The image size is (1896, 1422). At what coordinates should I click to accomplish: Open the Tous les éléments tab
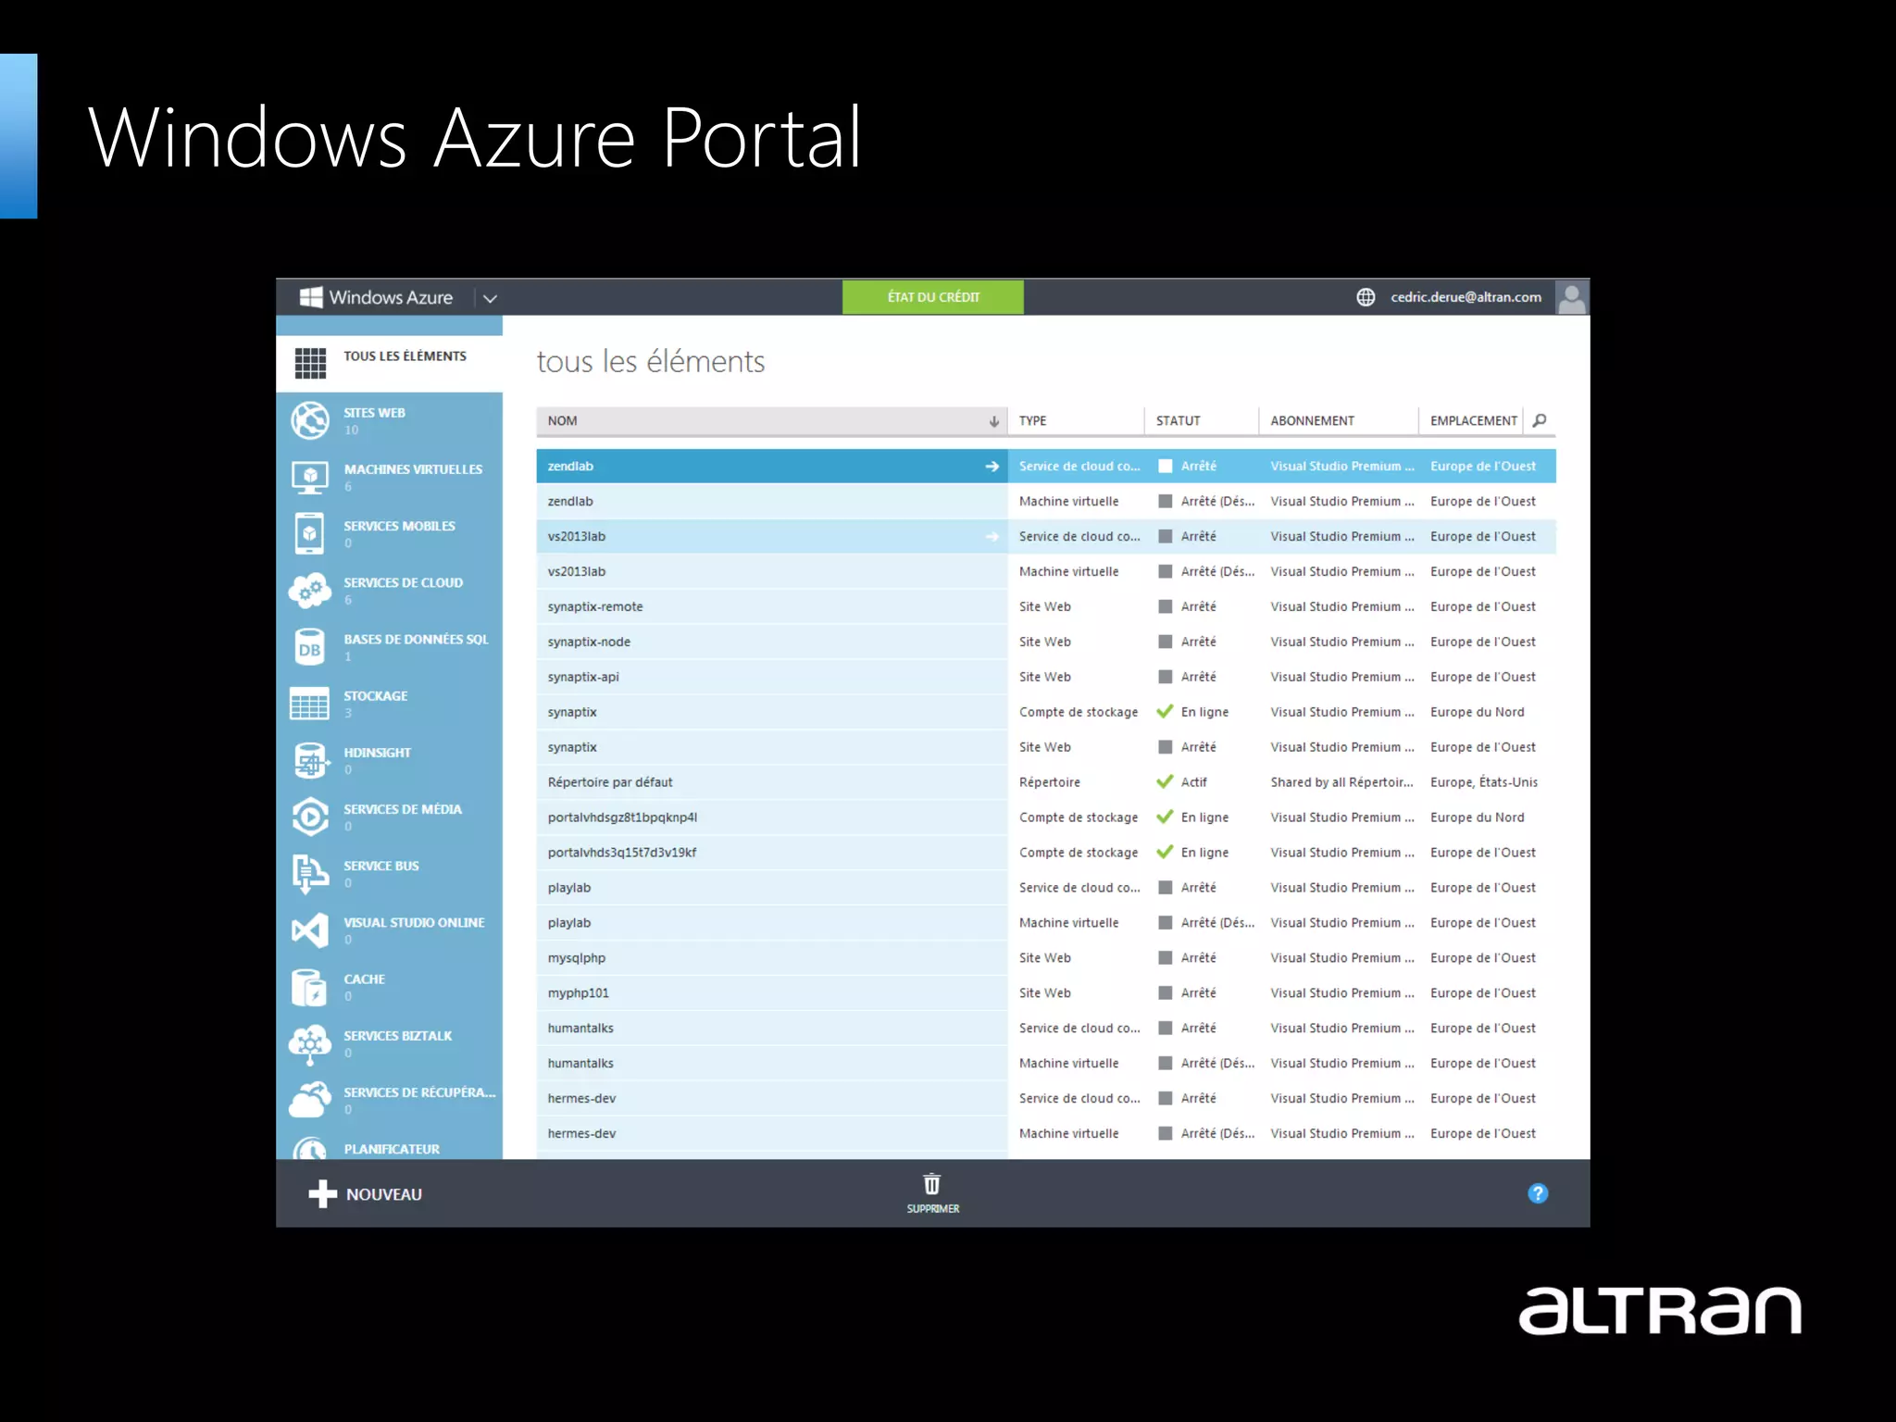[x=390, y=363]
